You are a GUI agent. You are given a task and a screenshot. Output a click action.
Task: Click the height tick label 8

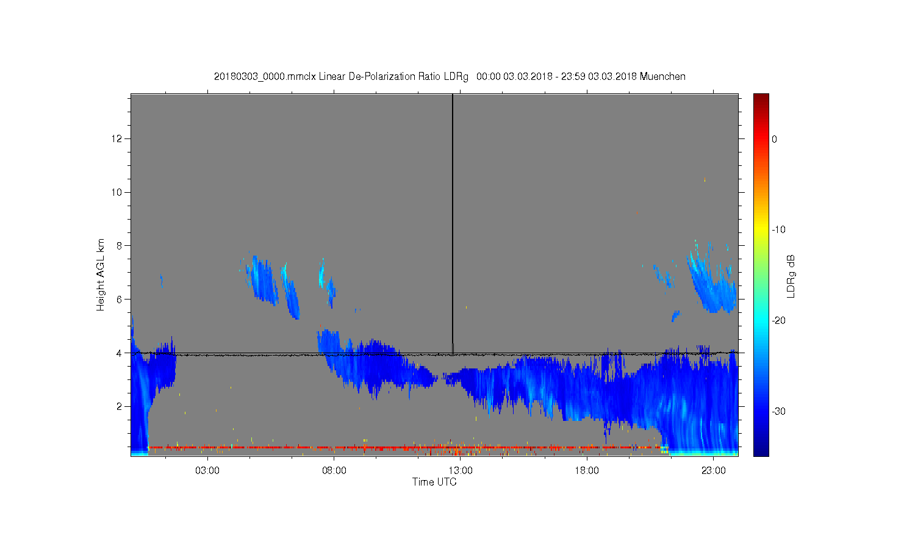[x=120, y=246]
